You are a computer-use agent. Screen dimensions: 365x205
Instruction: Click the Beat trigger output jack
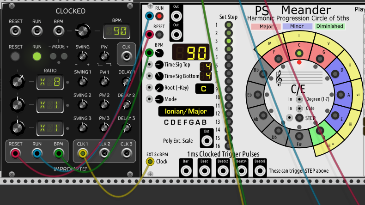[204, 171]
